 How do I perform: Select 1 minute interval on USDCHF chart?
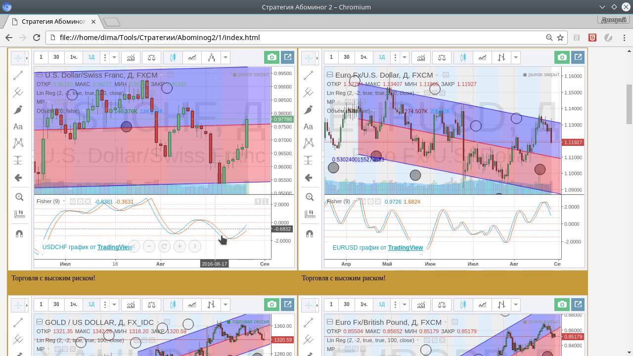(x=41, y=57)
